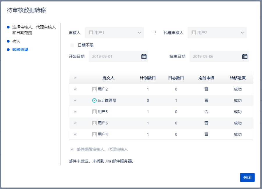Expand the 审核人 dropdown arrow
262x189 pixels.
point(139,33)
